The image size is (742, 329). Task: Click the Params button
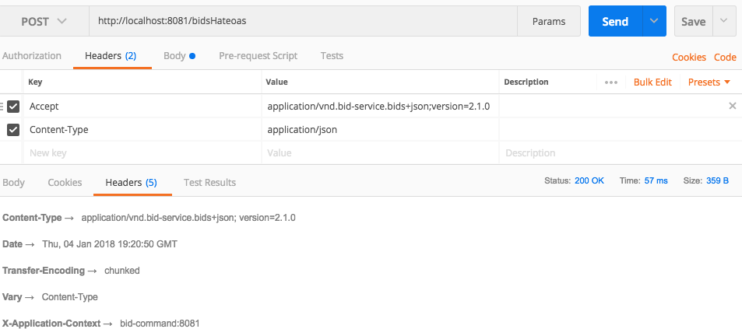[549, 22]
